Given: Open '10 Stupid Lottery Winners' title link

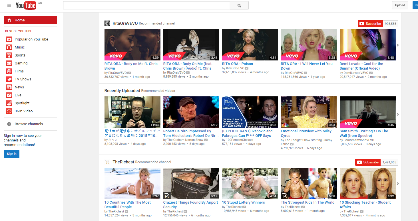Looking at the screenshot, I should pyautogui.click(x=244, y=202).
